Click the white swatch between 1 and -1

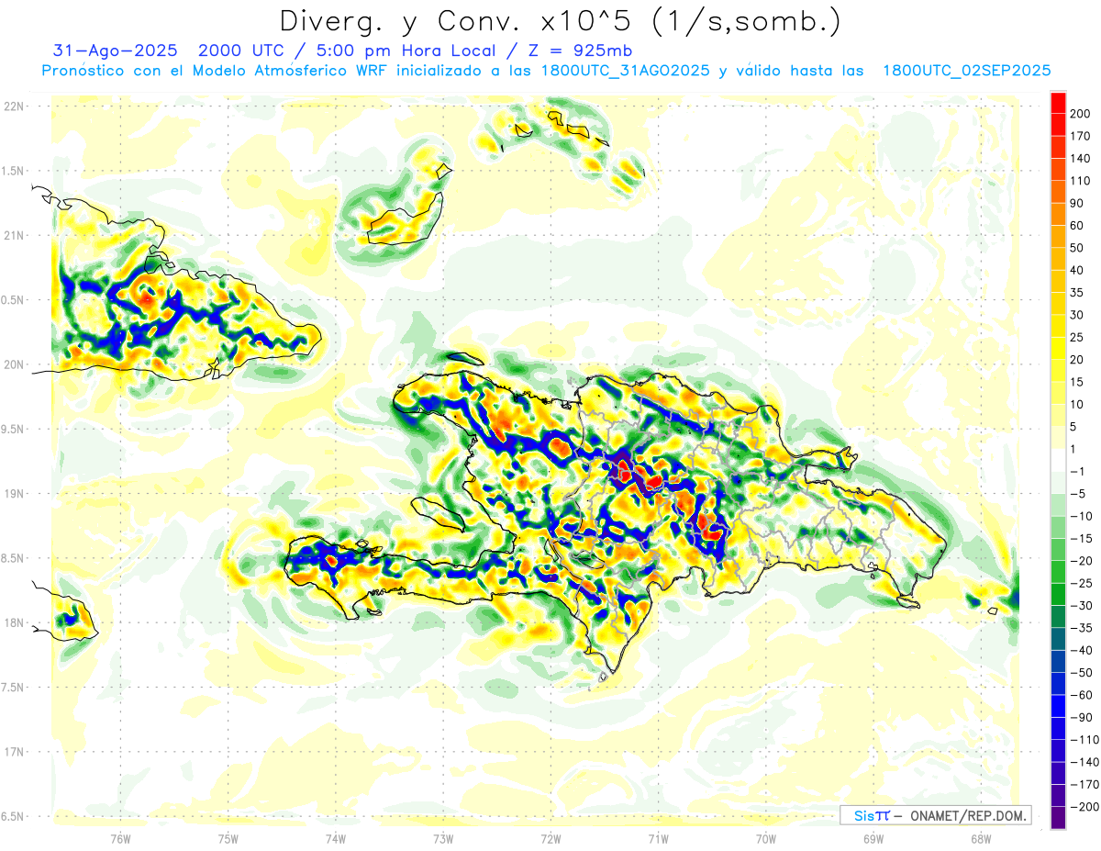tap(1058, 460)
